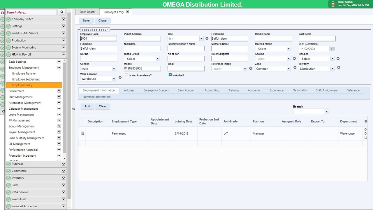Expand the Basic Settings submenu arrow

59,62
